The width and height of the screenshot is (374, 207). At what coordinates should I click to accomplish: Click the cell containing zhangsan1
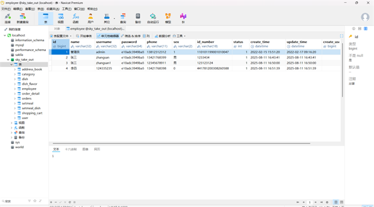coord(107,63)
